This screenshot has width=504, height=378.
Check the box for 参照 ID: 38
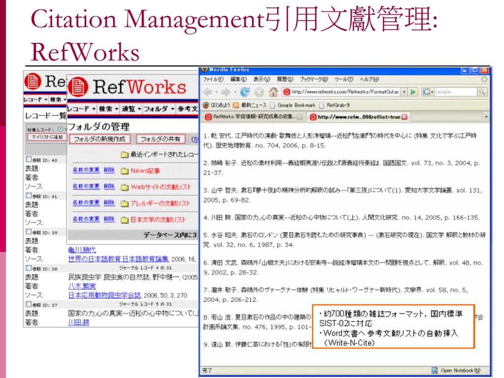[29, 268]
